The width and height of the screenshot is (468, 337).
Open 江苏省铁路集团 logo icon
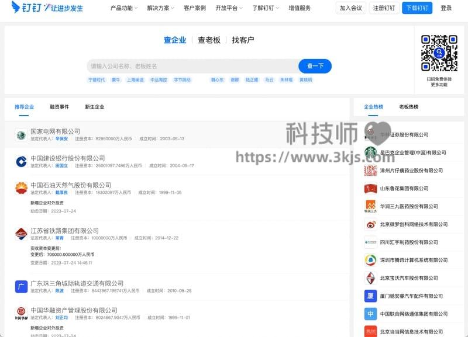(x=21, y=234)
